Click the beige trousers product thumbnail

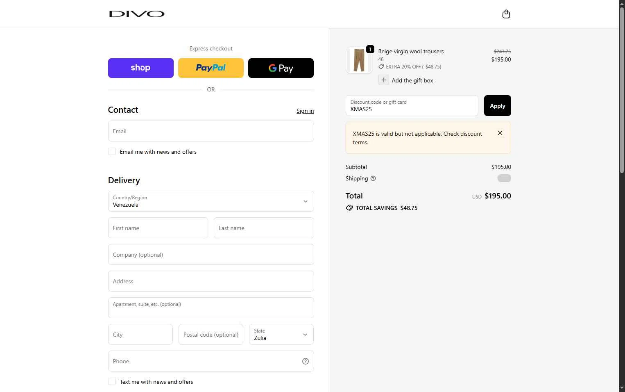coord(359,60)
